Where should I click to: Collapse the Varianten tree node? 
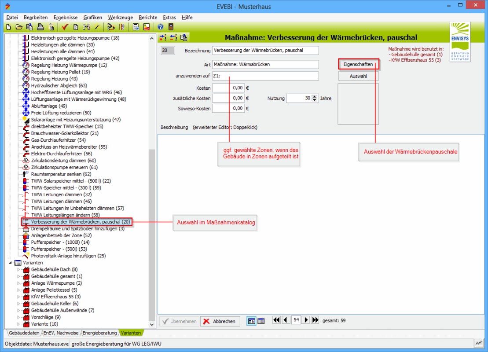11,263
